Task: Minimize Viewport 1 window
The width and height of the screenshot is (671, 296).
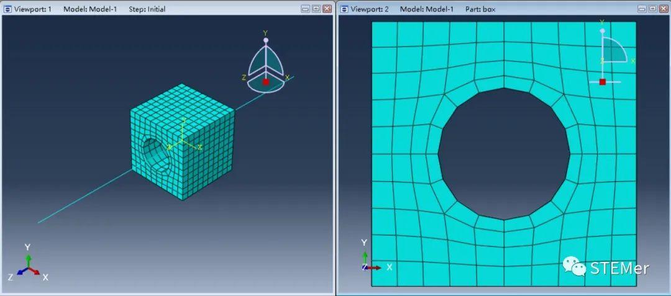Action: coord(305,9)
